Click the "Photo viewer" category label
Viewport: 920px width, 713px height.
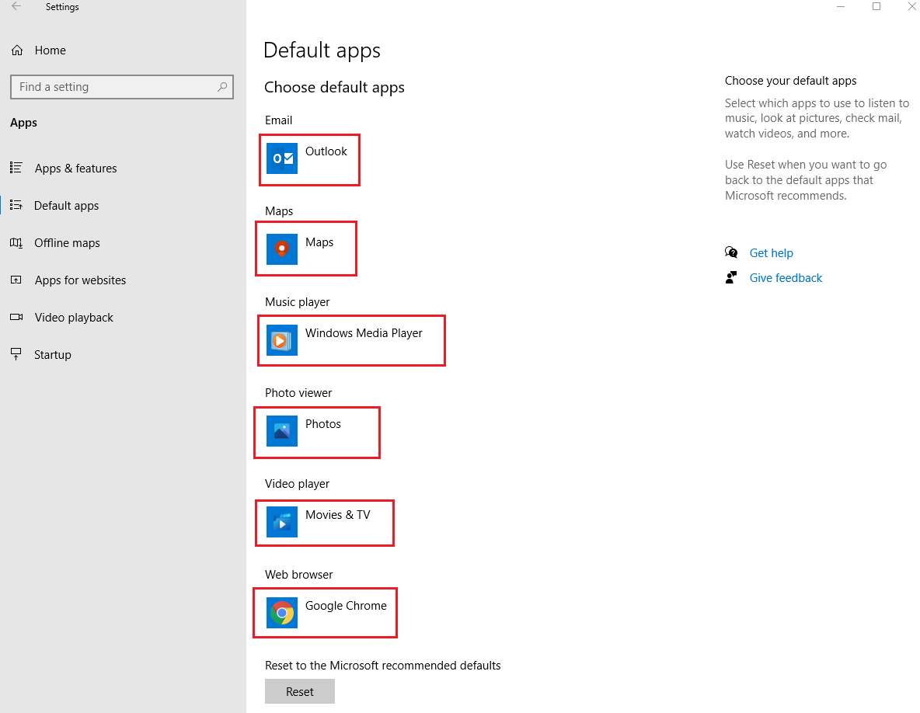(x=298, y=393)
